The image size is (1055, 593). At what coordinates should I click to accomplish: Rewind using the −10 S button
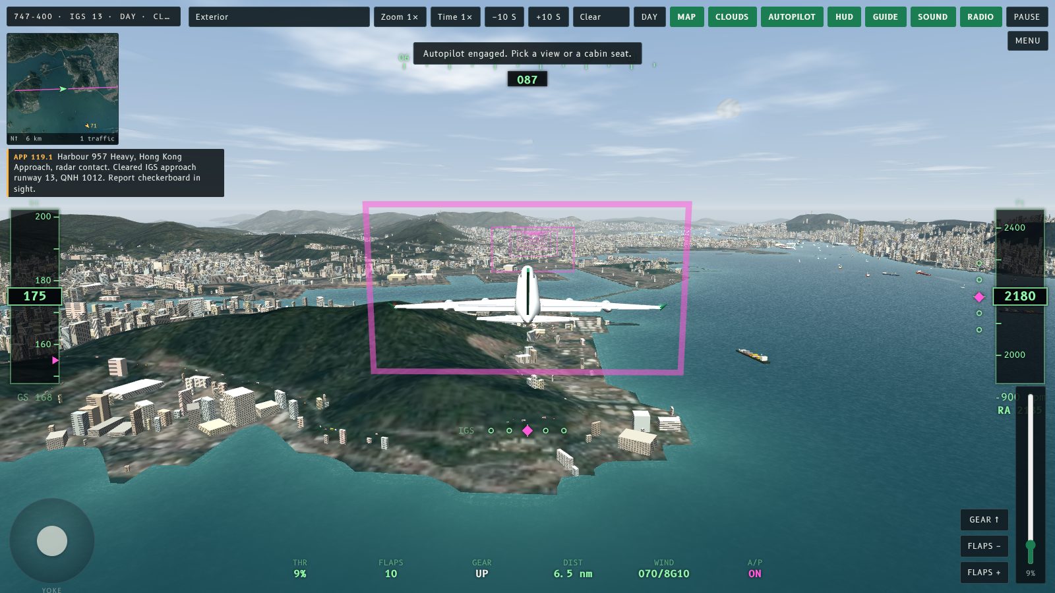pyautogui.click(x=504, y=17)
